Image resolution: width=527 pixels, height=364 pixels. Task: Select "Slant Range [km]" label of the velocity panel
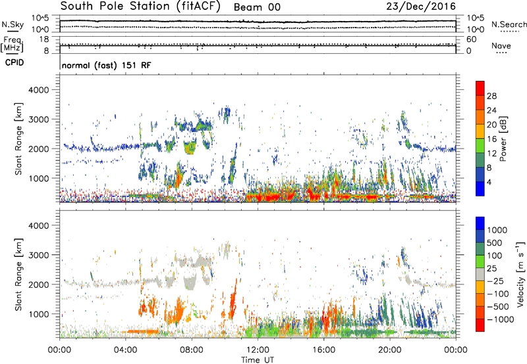18,275
